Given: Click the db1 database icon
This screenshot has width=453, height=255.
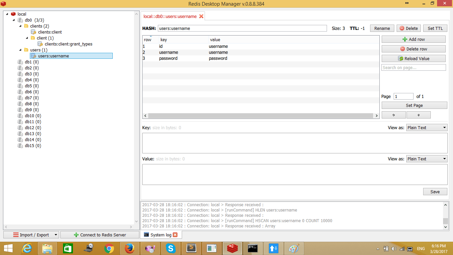Looking at the screenshot, I should [20, 62].
